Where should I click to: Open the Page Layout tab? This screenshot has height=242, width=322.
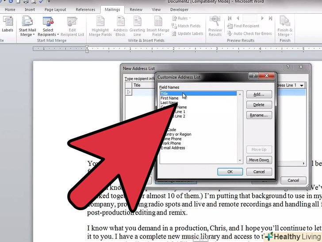pyautogui.click(x=55, y=10)
